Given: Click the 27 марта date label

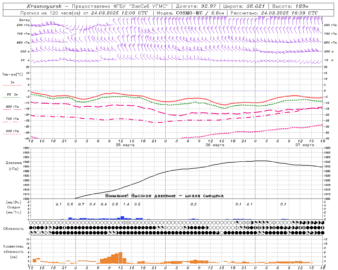Looking at the screenshot, I should pos(305,145).
